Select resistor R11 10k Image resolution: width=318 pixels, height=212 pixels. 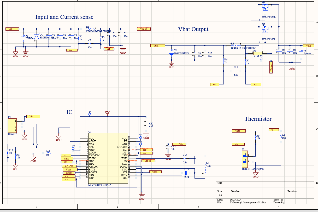point(16,157)
